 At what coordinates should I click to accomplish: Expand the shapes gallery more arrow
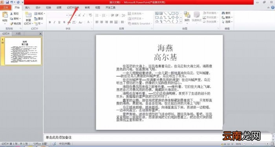point(181,22)
